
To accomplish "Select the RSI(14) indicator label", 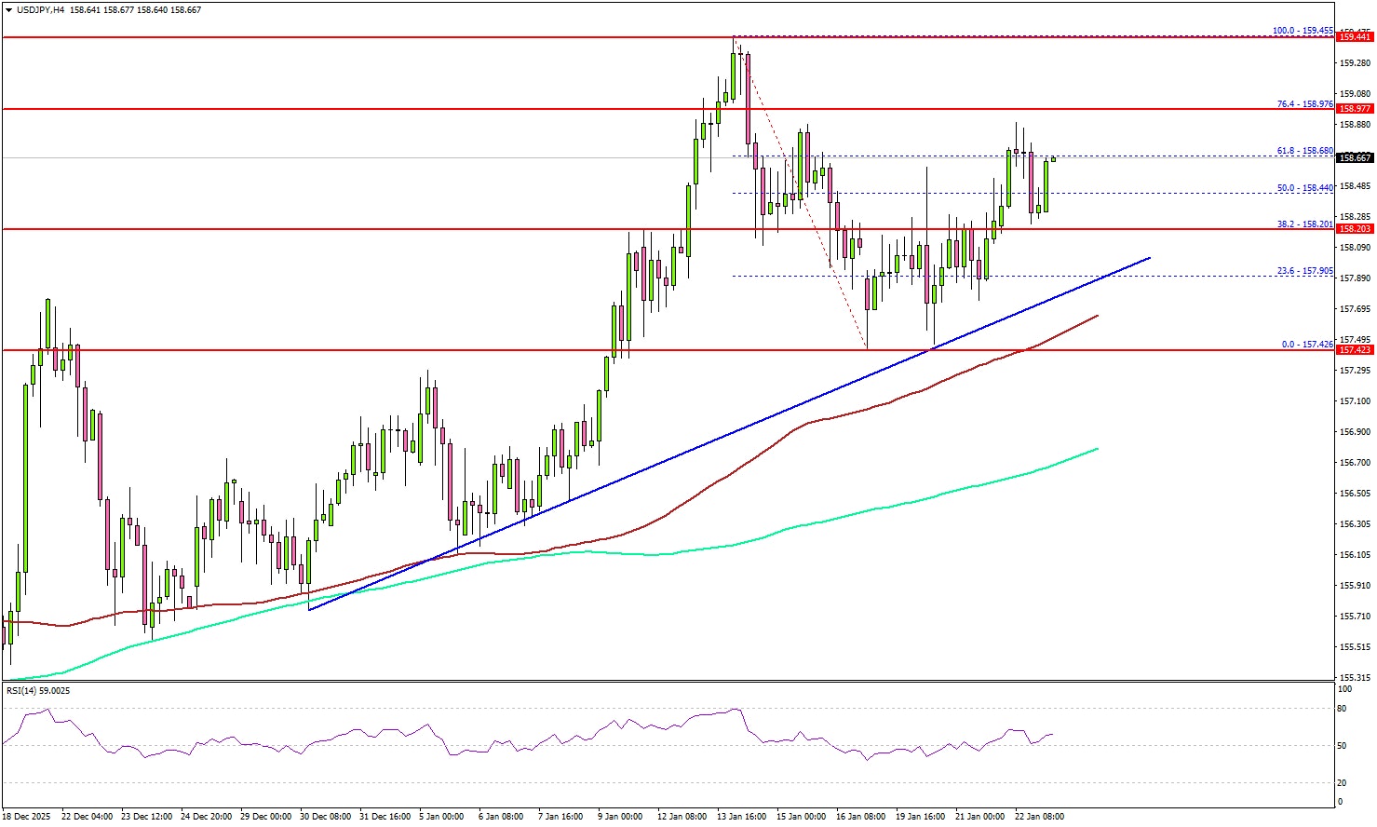I will [x=38, y=691].
